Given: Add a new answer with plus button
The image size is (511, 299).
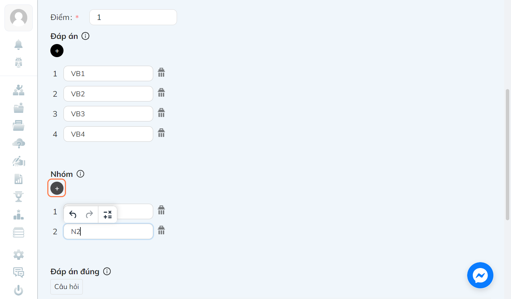Looking at the screenshot, I should click(57, 51).
